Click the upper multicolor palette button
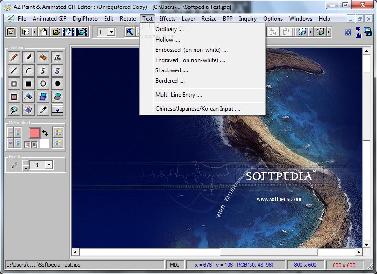 click(58, 132)
